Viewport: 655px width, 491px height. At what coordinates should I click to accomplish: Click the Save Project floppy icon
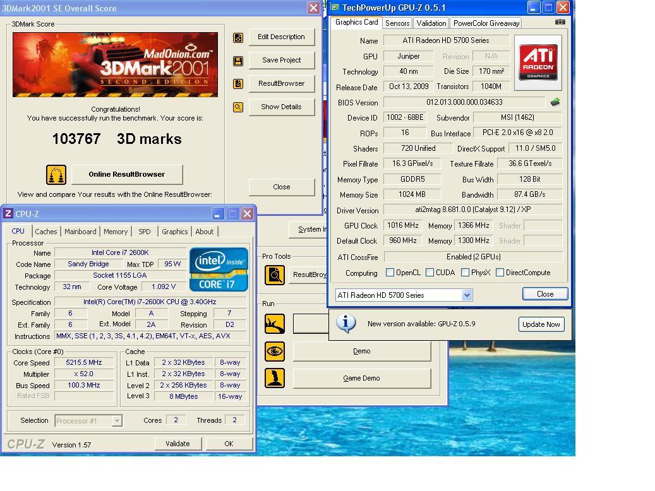point(238,61)
